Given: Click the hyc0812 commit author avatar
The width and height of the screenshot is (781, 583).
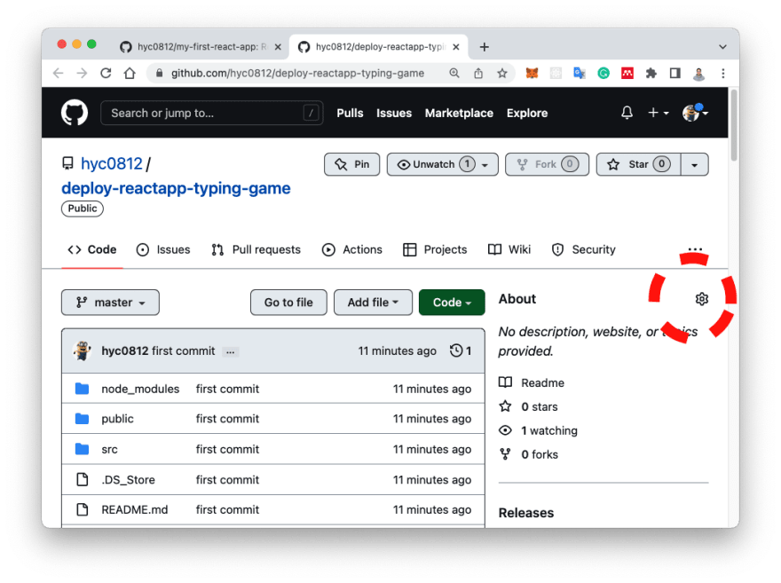Looking at the screenshot, I should 83,351.
